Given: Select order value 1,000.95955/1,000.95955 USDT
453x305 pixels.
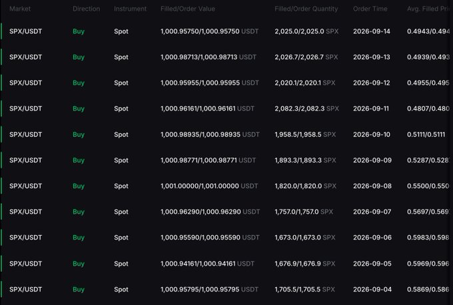Looking at the screenshot, I should coord(209,83).
